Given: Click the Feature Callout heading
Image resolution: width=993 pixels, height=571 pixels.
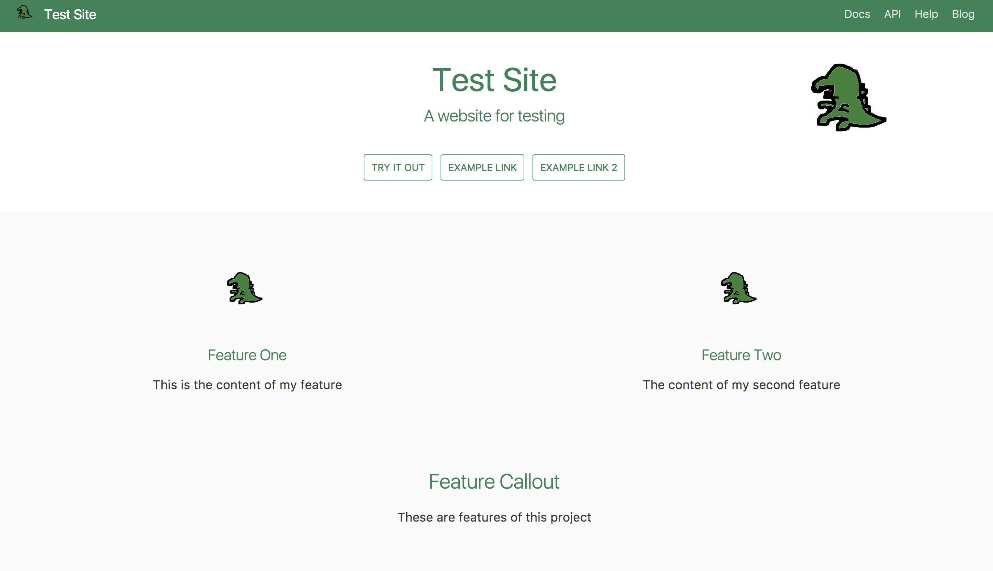Looking at the screenshot, I should pos(494,481).
